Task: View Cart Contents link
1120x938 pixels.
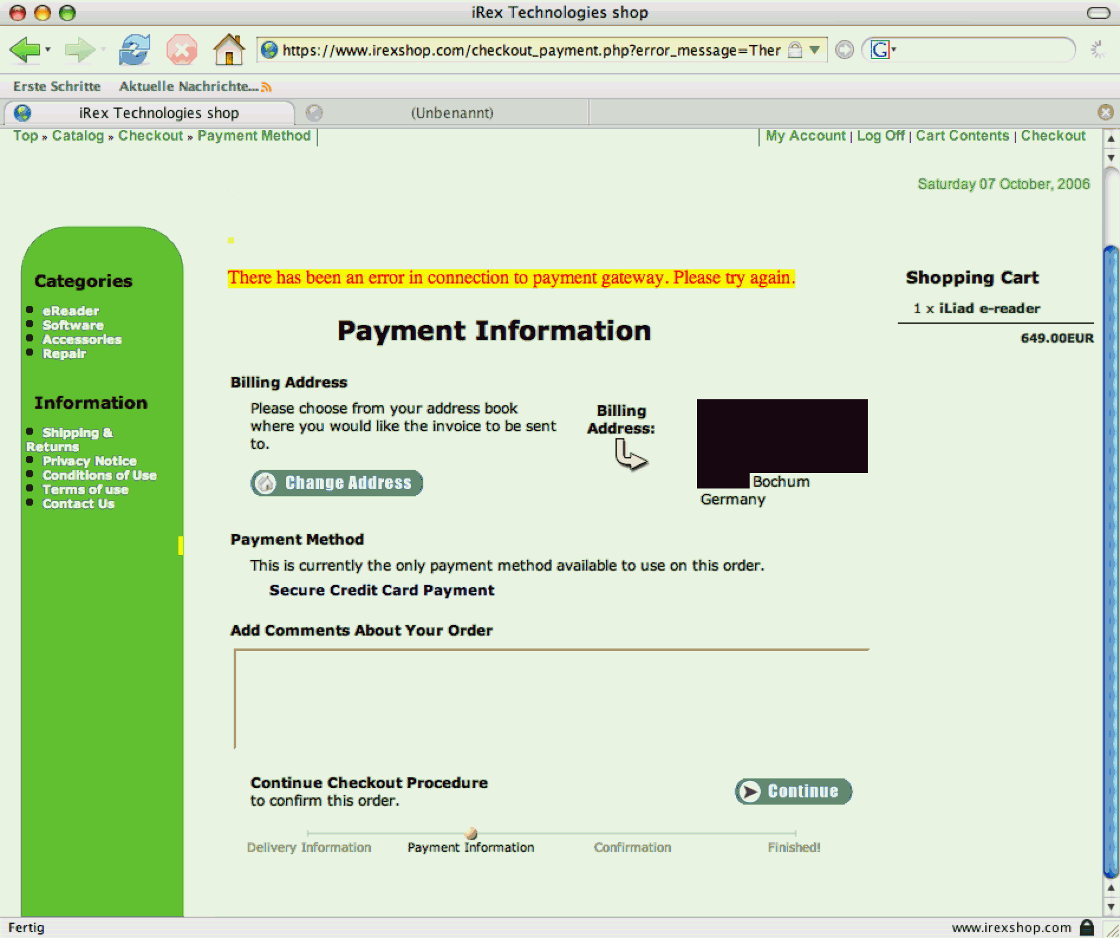Action: point(962,136)
